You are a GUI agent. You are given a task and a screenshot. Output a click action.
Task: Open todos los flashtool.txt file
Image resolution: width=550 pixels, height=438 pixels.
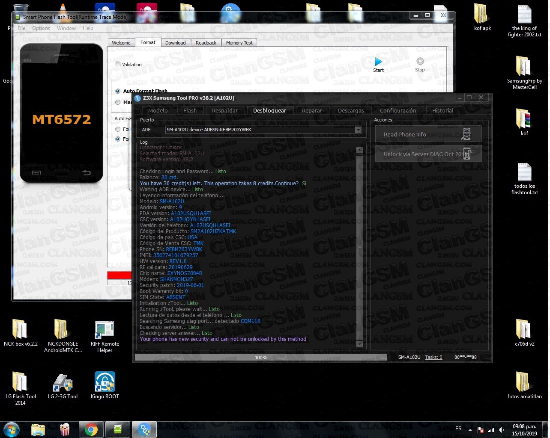tap(524, 179)
